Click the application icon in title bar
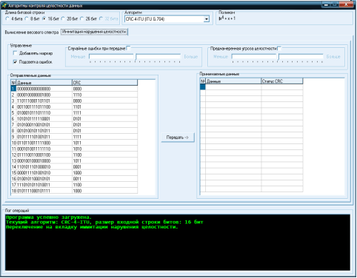This screenshot has height=278, width=357. click(x=4, y=5)
